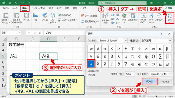Select row 3 header
Screen dimensions: 175x98
coord(3,44)
